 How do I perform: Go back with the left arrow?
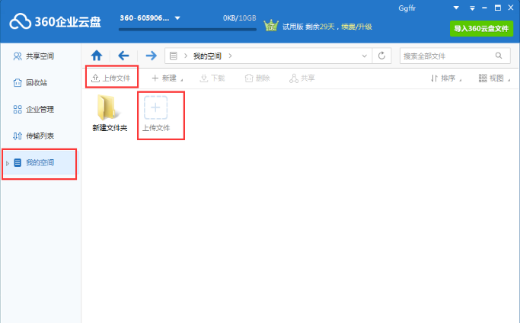(x=123, y=56)
